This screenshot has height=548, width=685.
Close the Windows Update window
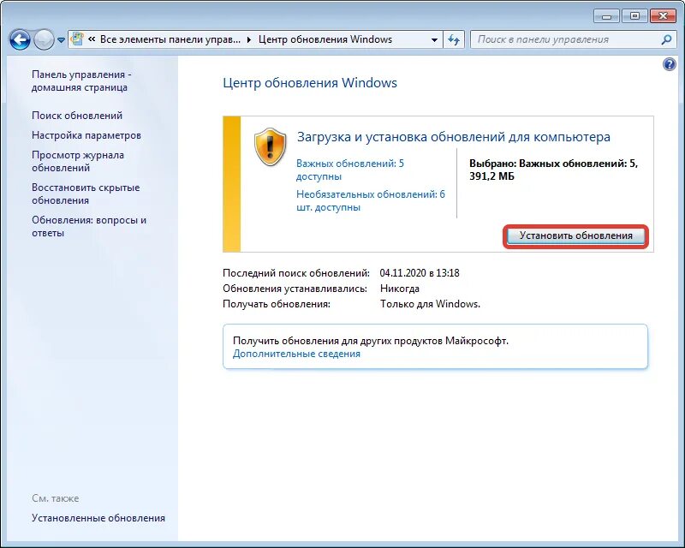(663, 16)
